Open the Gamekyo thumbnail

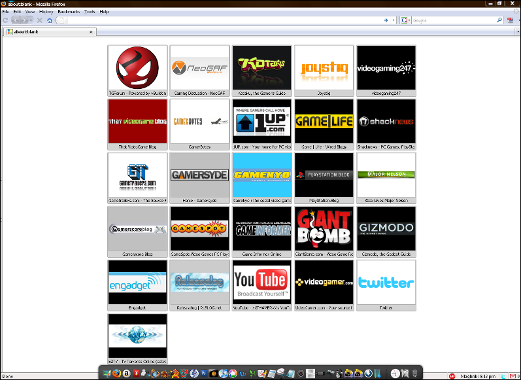point(262,178)
